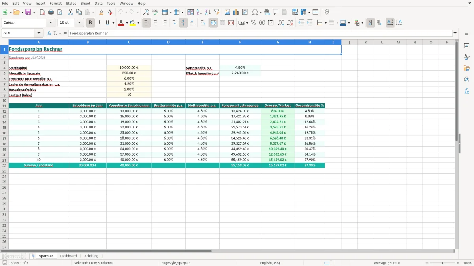Image resolution: width=474 pixels, height=266 pixels.
Task: Run the spelling check
Action: 155,12
